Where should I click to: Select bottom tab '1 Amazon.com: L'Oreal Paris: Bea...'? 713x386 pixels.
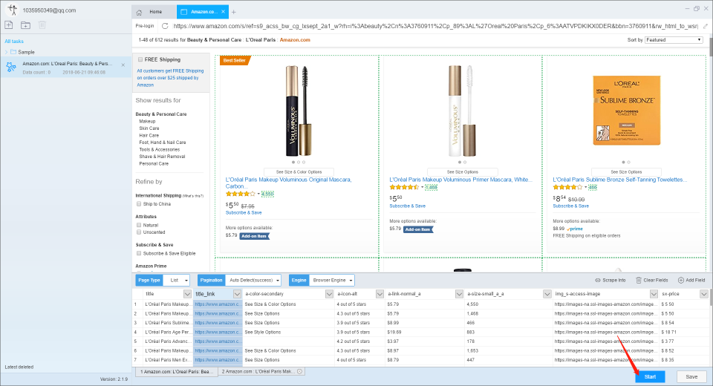[x=177, y=371]
